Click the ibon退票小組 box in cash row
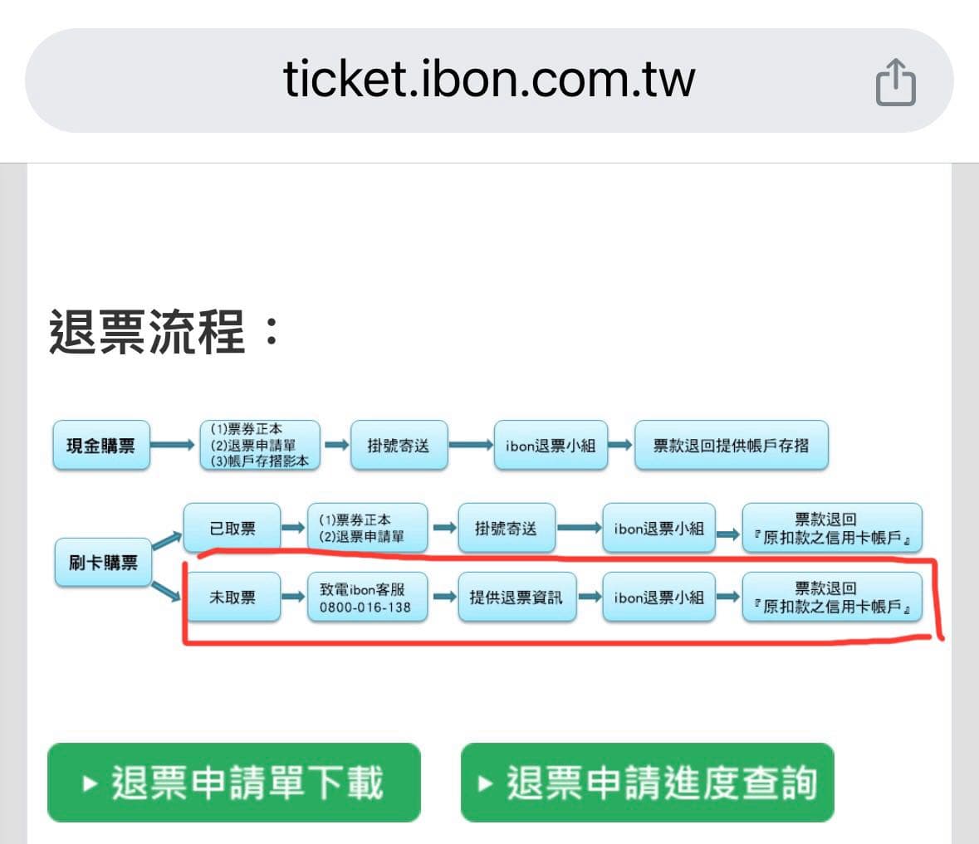The height and width of the screenshot is (844, 979). [x=551, y=446]
